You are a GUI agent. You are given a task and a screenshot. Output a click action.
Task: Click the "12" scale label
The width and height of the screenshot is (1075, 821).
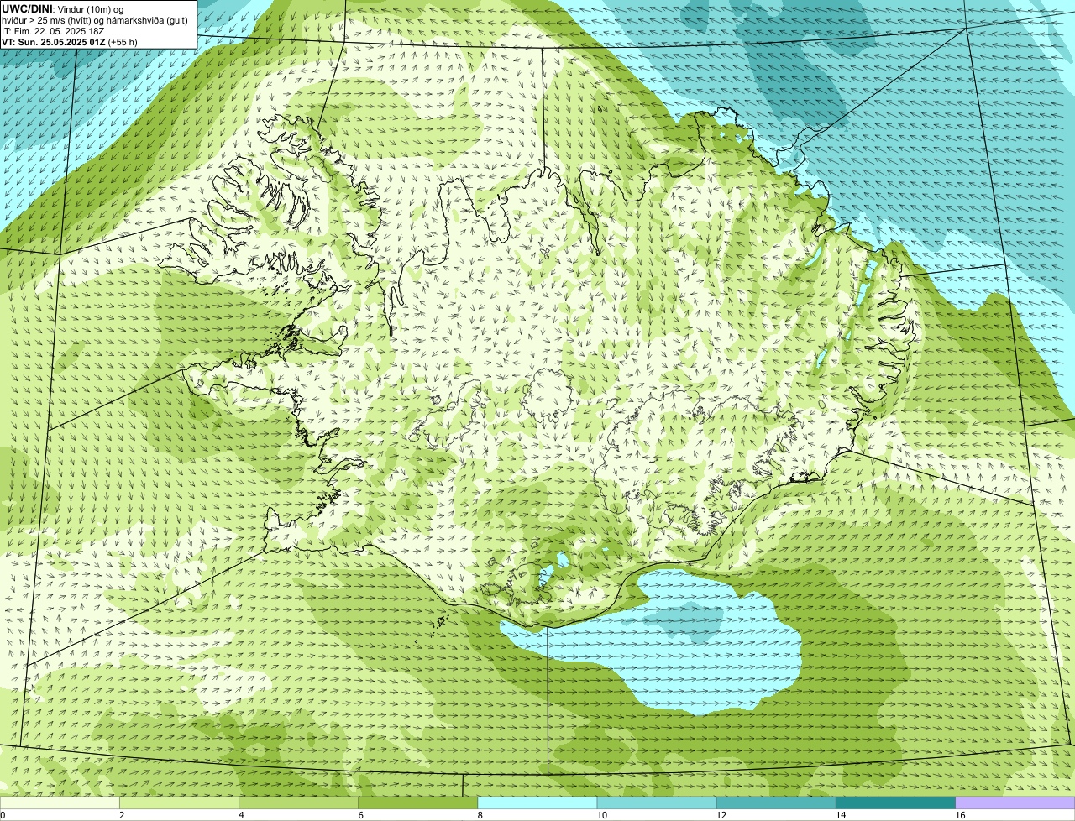[721, 815]
